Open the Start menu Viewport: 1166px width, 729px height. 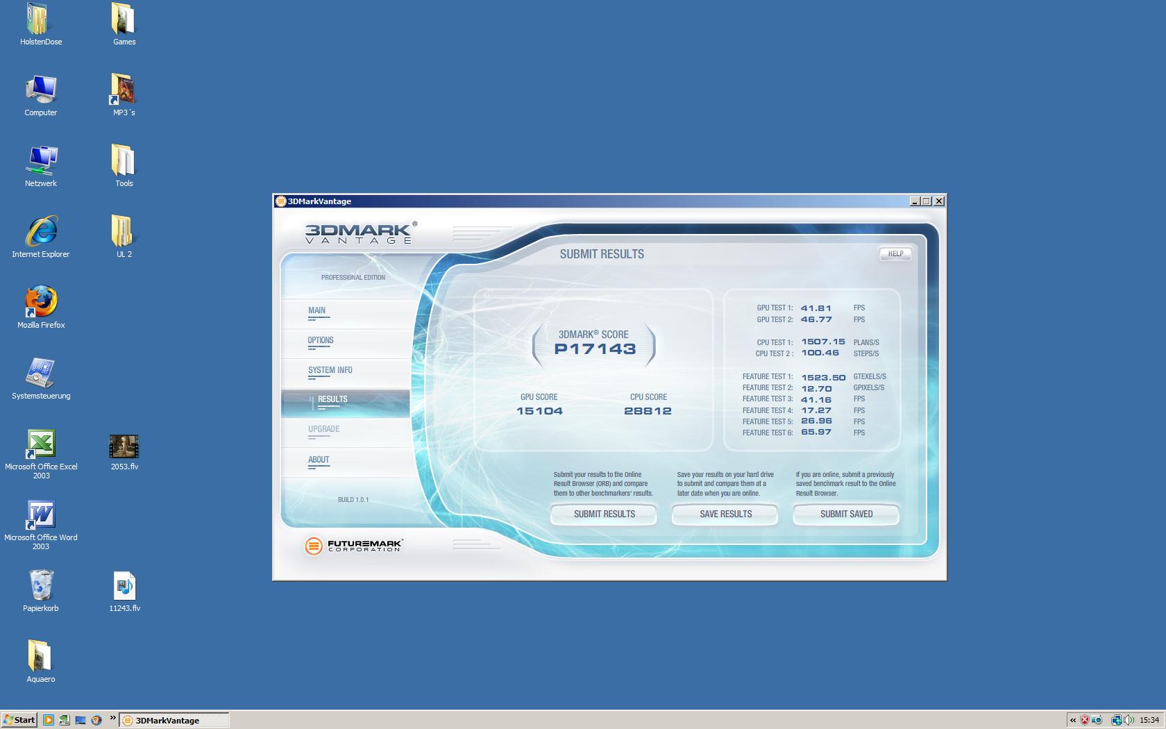click(x=19, y=720)
